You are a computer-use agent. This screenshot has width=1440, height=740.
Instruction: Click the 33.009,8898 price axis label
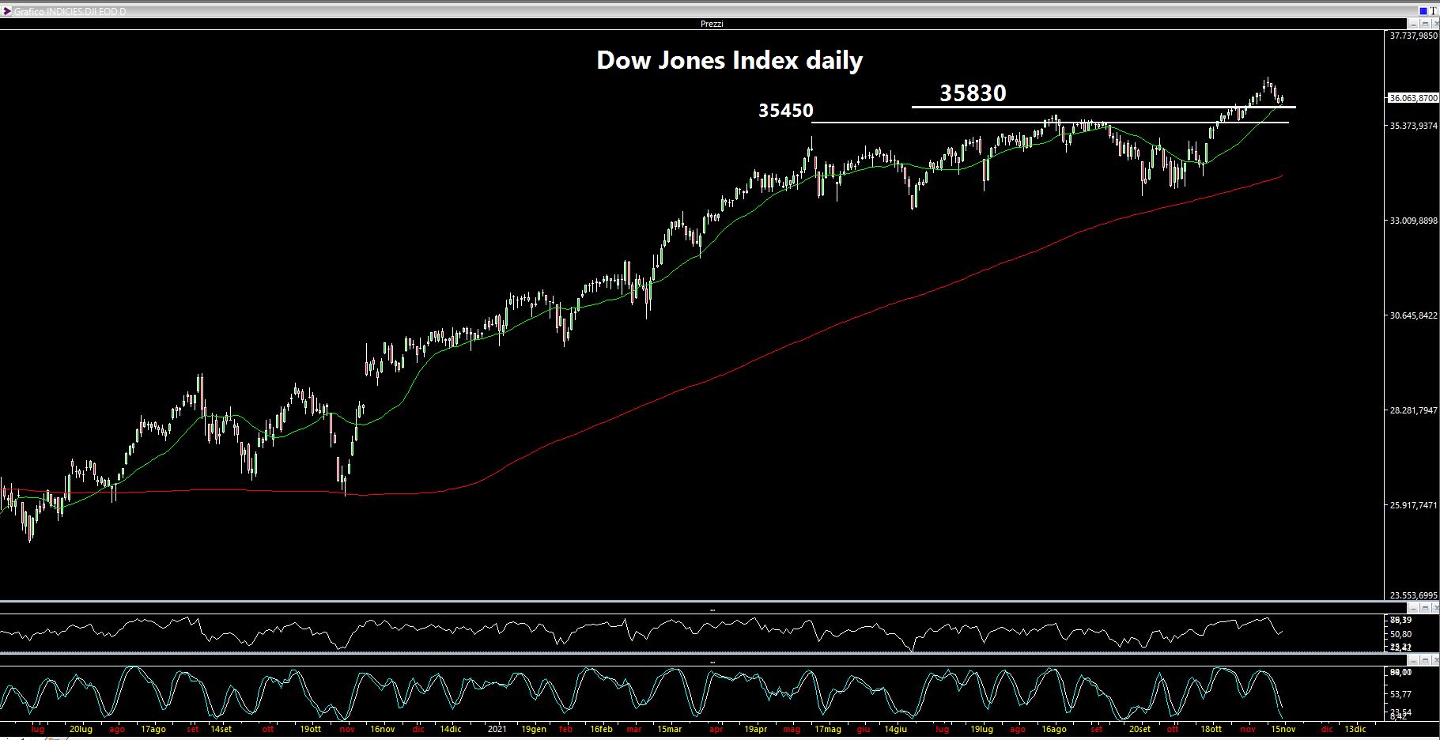pos(1414,221)
